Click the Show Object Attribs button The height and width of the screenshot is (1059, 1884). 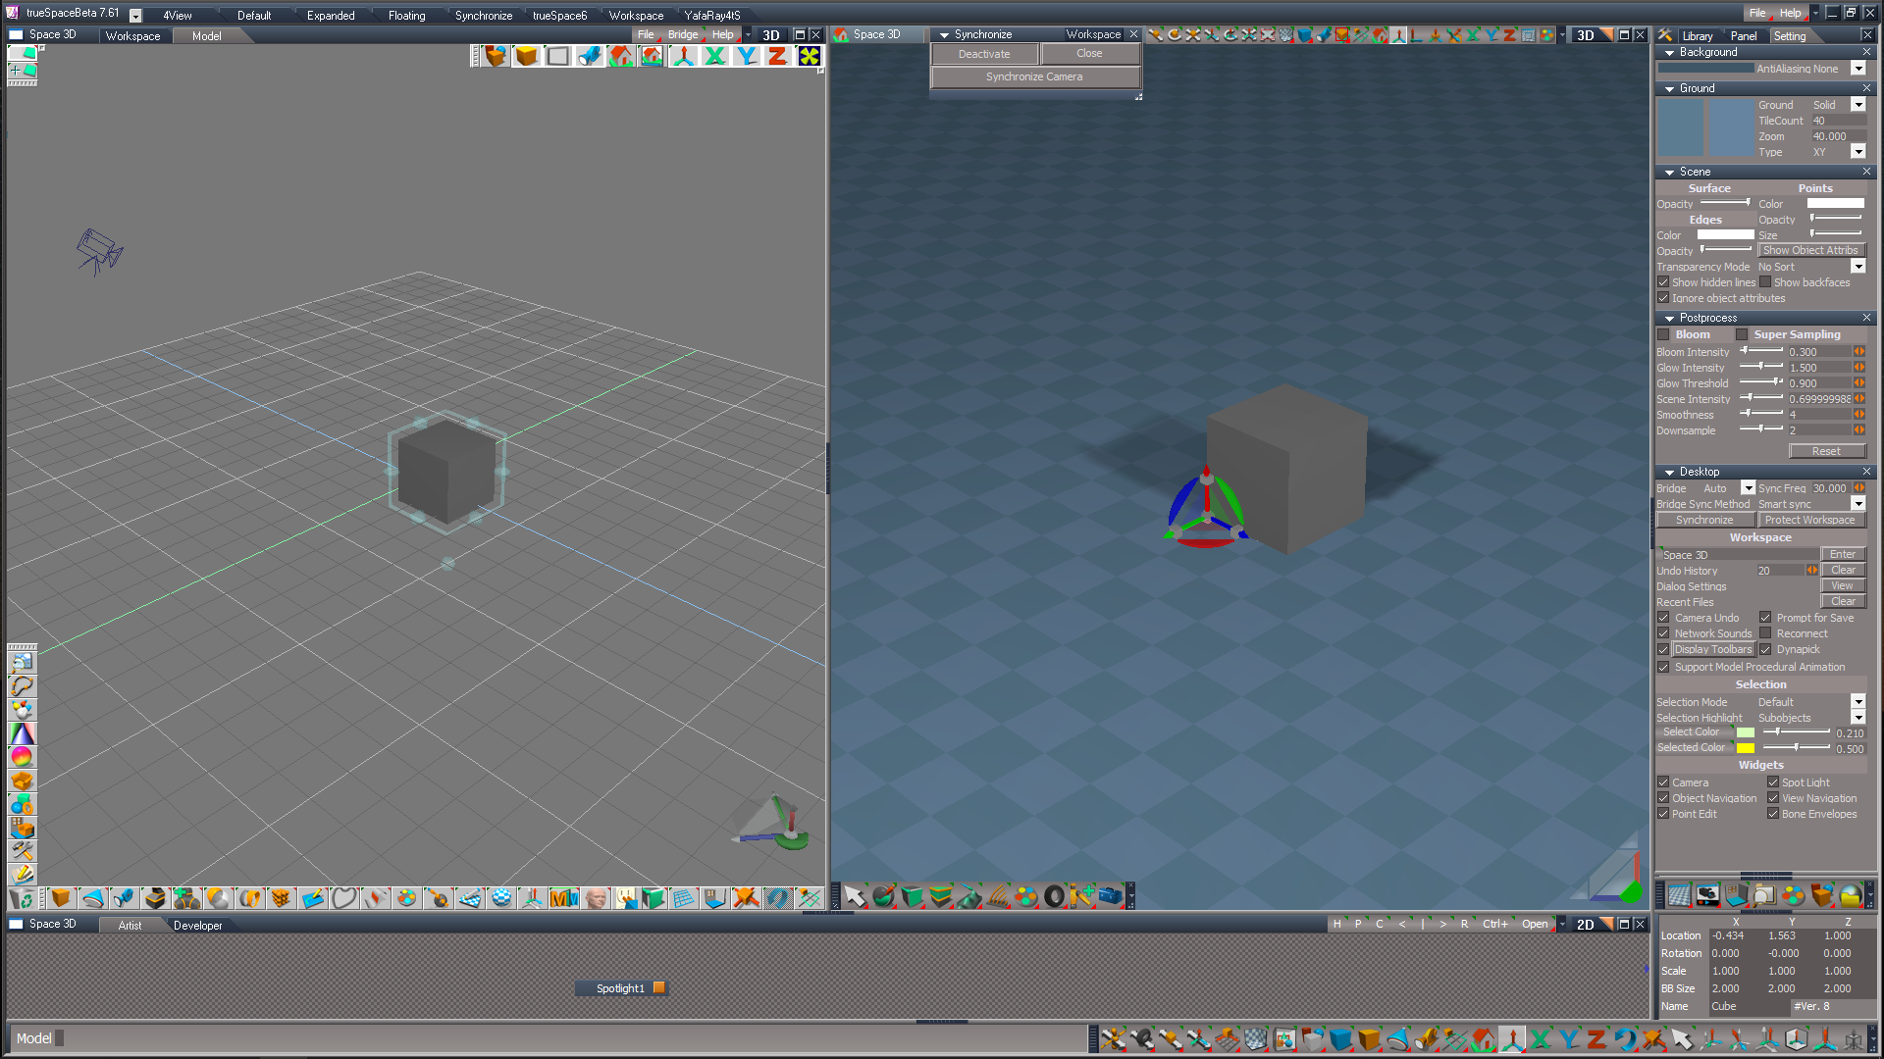pos(1810,251)
